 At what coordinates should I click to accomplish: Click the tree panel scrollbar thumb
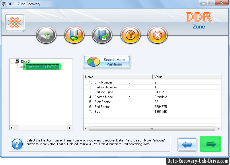[17, 128]
